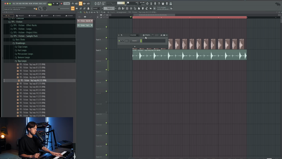This screenshot has height=159, width=282.
Task: Adjust the main volume knob
Action: pos(40,8)
